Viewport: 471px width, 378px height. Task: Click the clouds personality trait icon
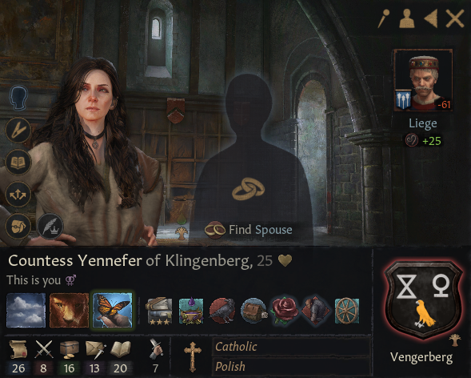pyautogui.click(x=26, y=310)
